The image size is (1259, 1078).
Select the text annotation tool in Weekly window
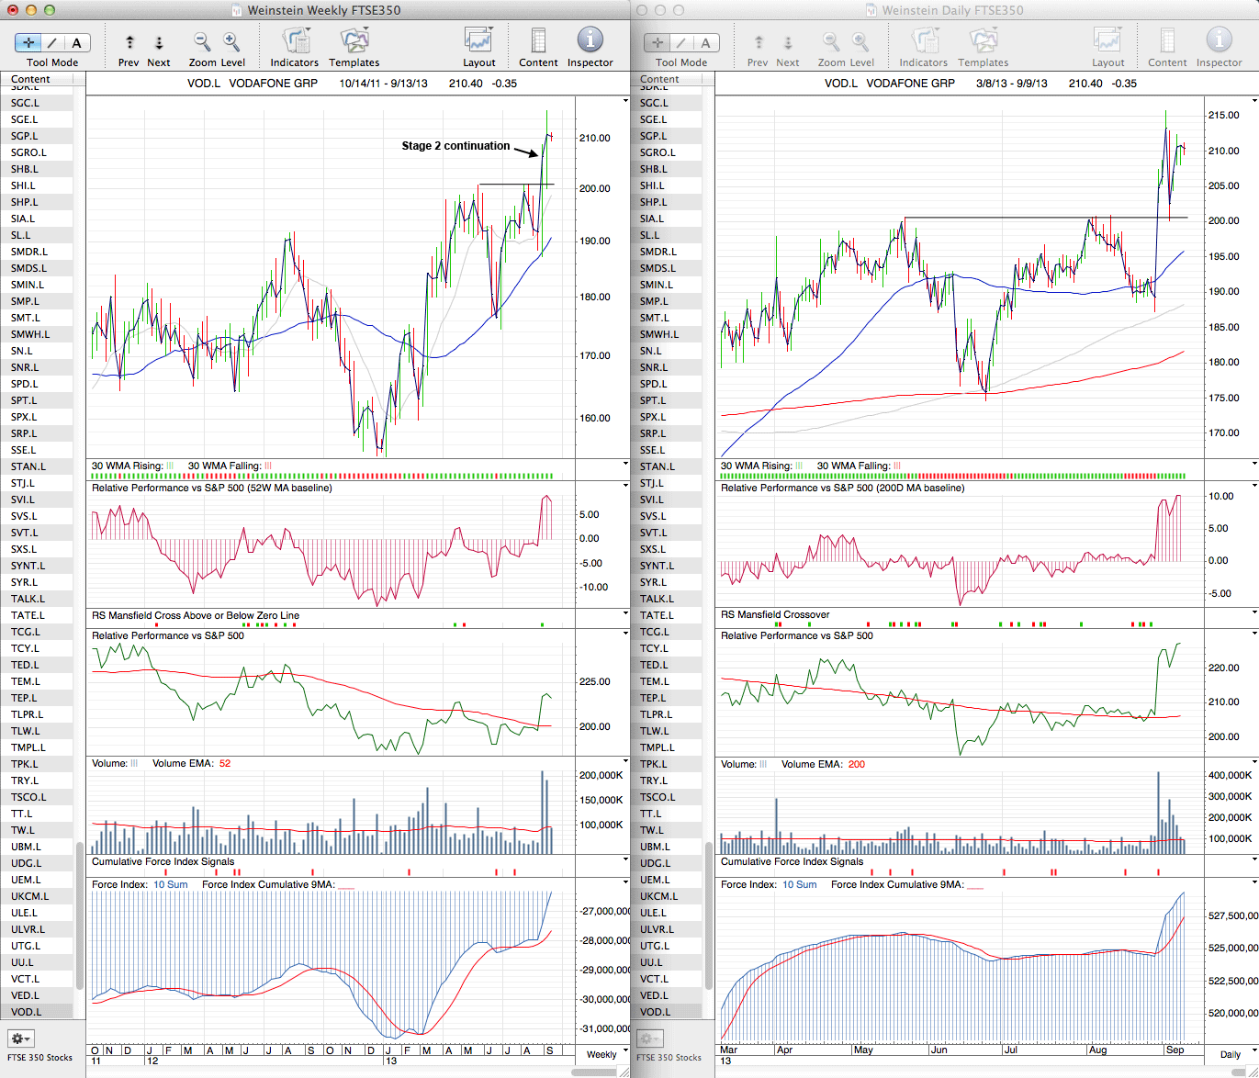tap(76, 42)
